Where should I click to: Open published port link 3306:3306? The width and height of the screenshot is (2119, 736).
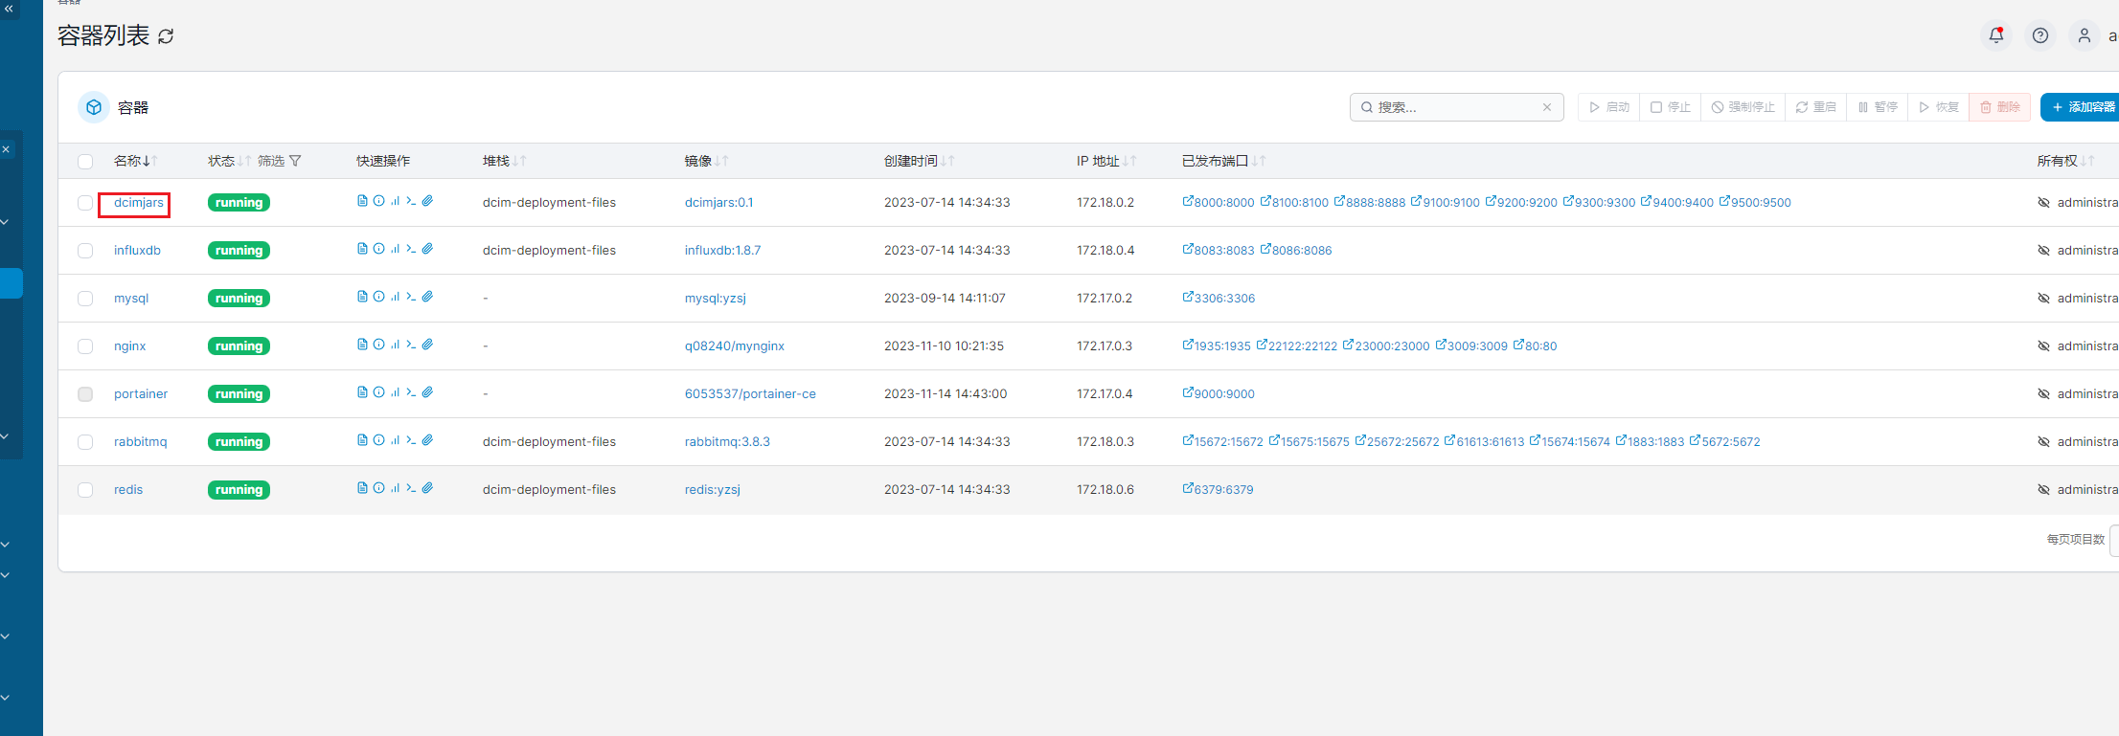(1219, 298)
